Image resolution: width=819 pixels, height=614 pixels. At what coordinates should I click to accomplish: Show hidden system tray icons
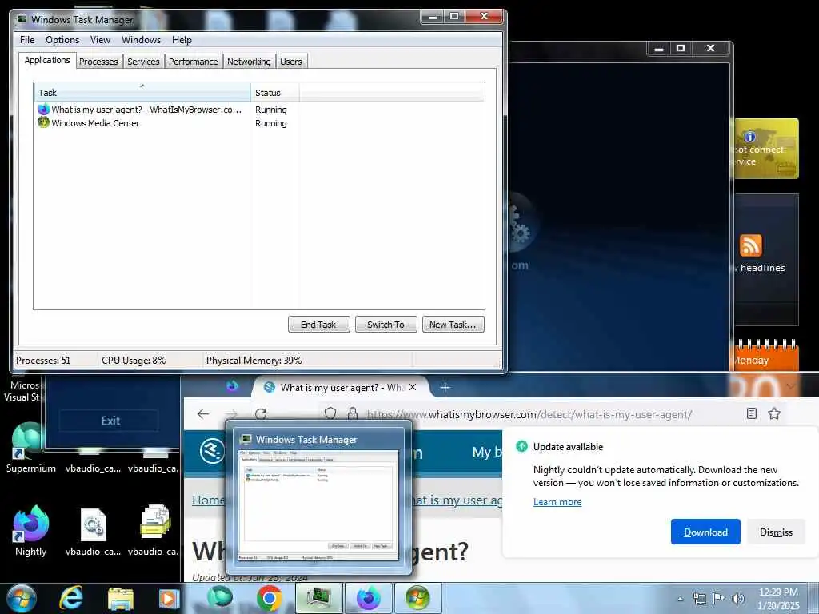coord(680,600)
